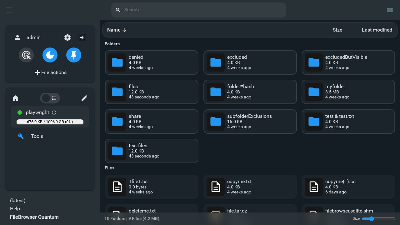Edit sidebar links with the pencil icon

pos(84,98)
